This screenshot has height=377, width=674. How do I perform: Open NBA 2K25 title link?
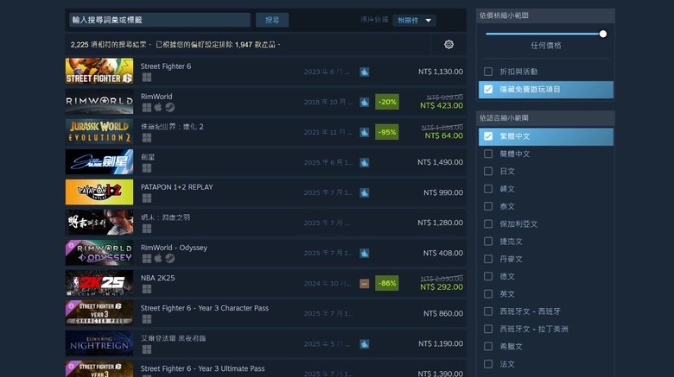coord(158,278)
